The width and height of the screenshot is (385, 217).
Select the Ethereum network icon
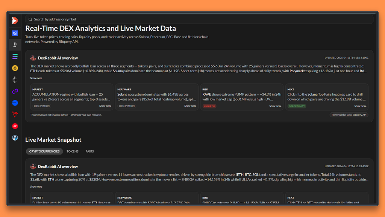[x=15, y=80]
